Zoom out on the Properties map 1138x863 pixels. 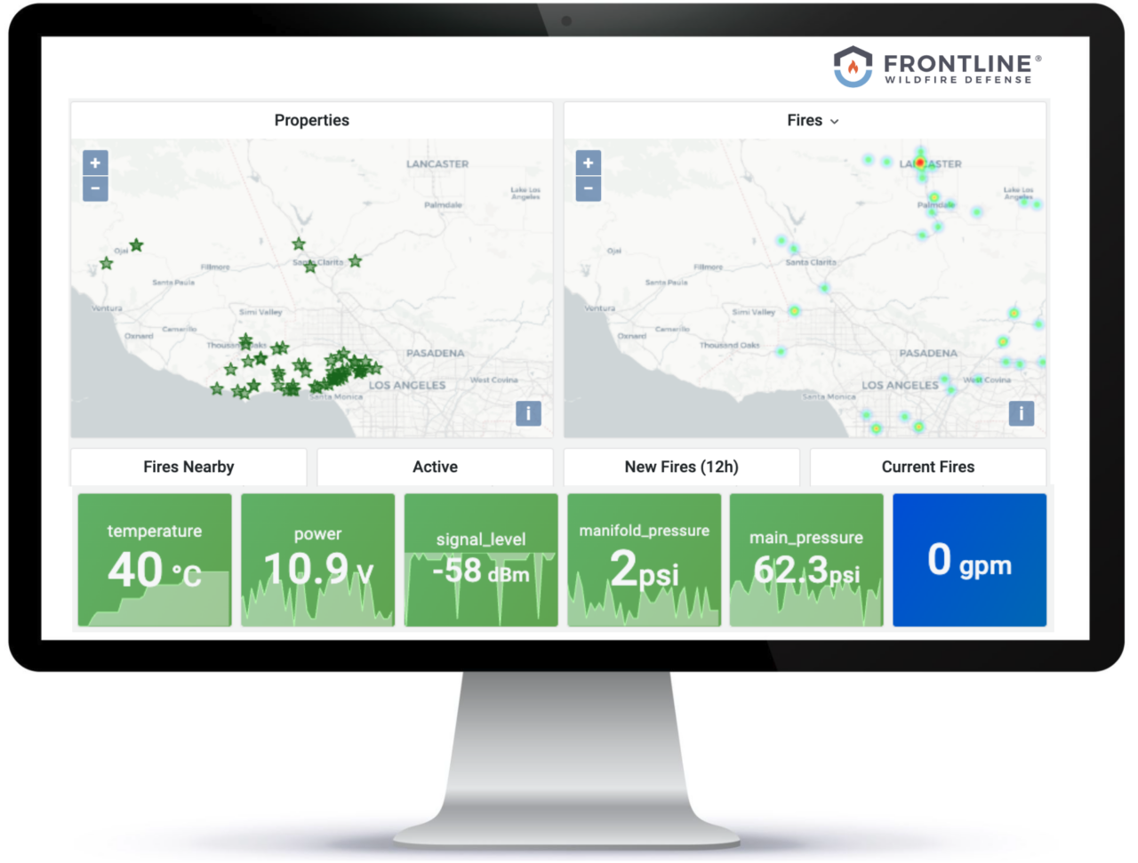[x=95, y=188]
